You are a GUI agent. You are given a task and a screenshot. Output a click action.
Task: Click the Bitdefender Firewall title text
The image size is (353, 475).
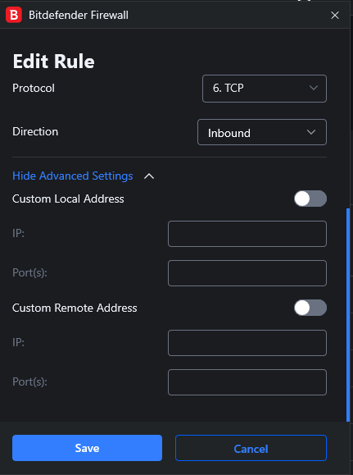coord(79,15)
